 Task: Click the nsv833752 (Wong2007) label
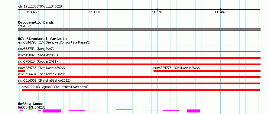point(36,49)
